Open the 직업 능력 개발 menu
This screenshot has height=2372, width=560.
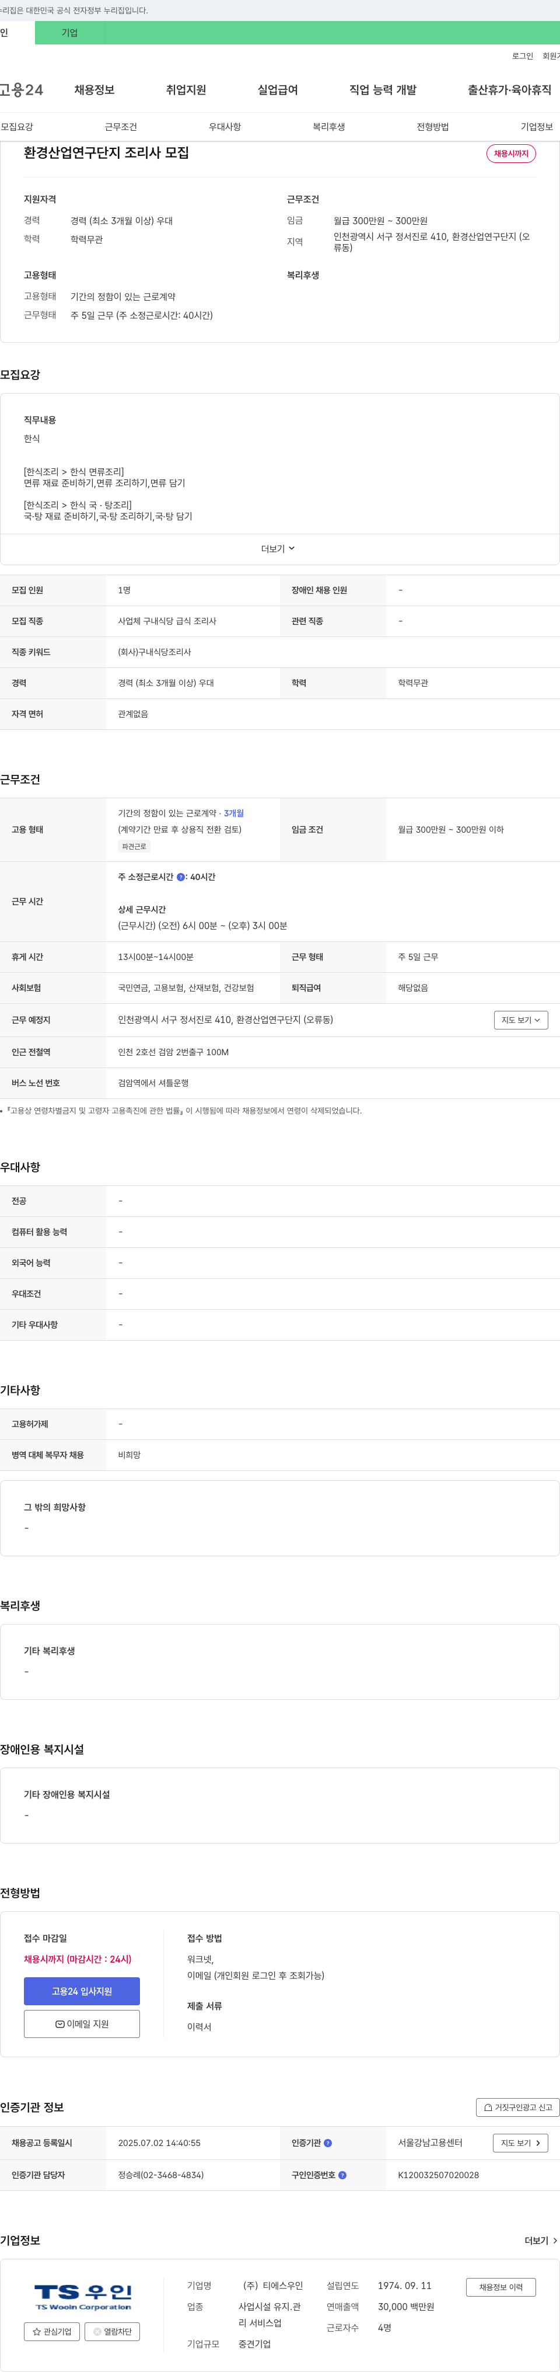click(x=383, y=89)
